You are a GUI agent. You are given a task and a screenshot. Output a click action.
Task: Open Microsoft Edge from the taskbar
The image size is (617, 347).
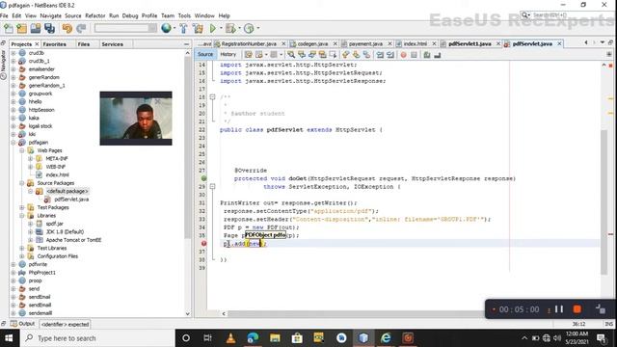click(x=253, y=338)
